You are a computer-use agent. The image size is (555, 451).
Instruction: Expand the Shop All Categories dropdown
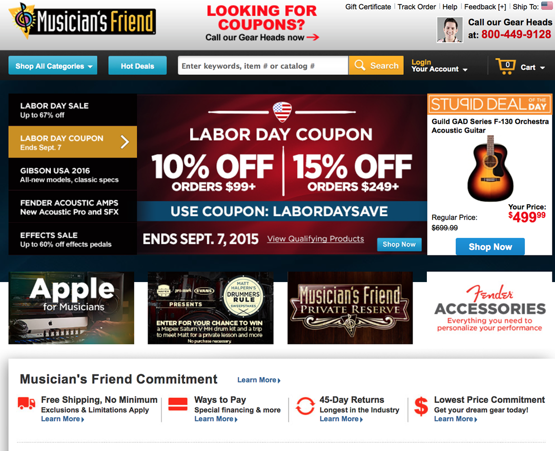coord(53,66)
